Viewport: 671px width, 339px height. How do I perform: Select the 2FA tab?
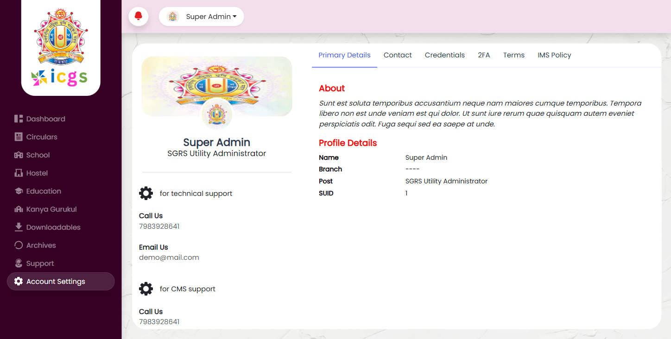tap(484, 55)
